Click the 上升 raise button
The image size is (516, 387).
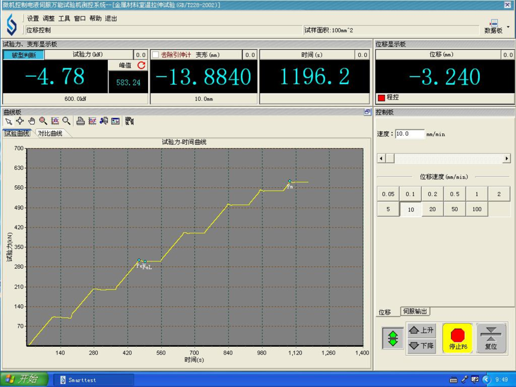(x=421, y=330)
